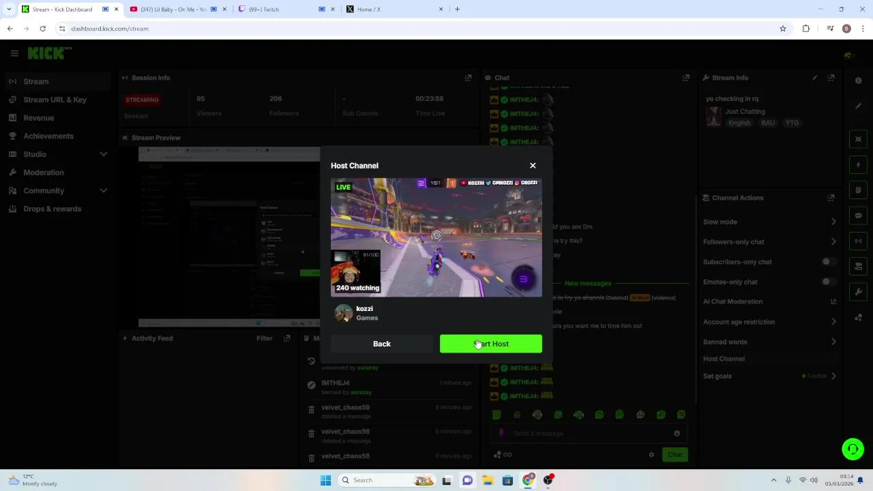Open Slow mode options
The image size is (873, 491).
pyautogui.click(x=769, y=222)
